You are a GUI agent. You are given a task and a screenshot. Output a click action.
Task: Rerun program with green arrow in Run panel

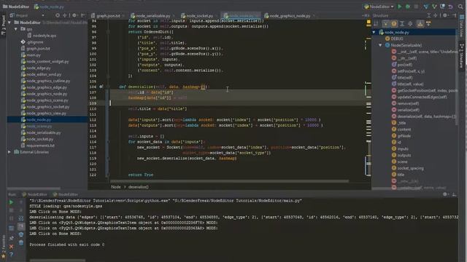[x=11, y=202]
